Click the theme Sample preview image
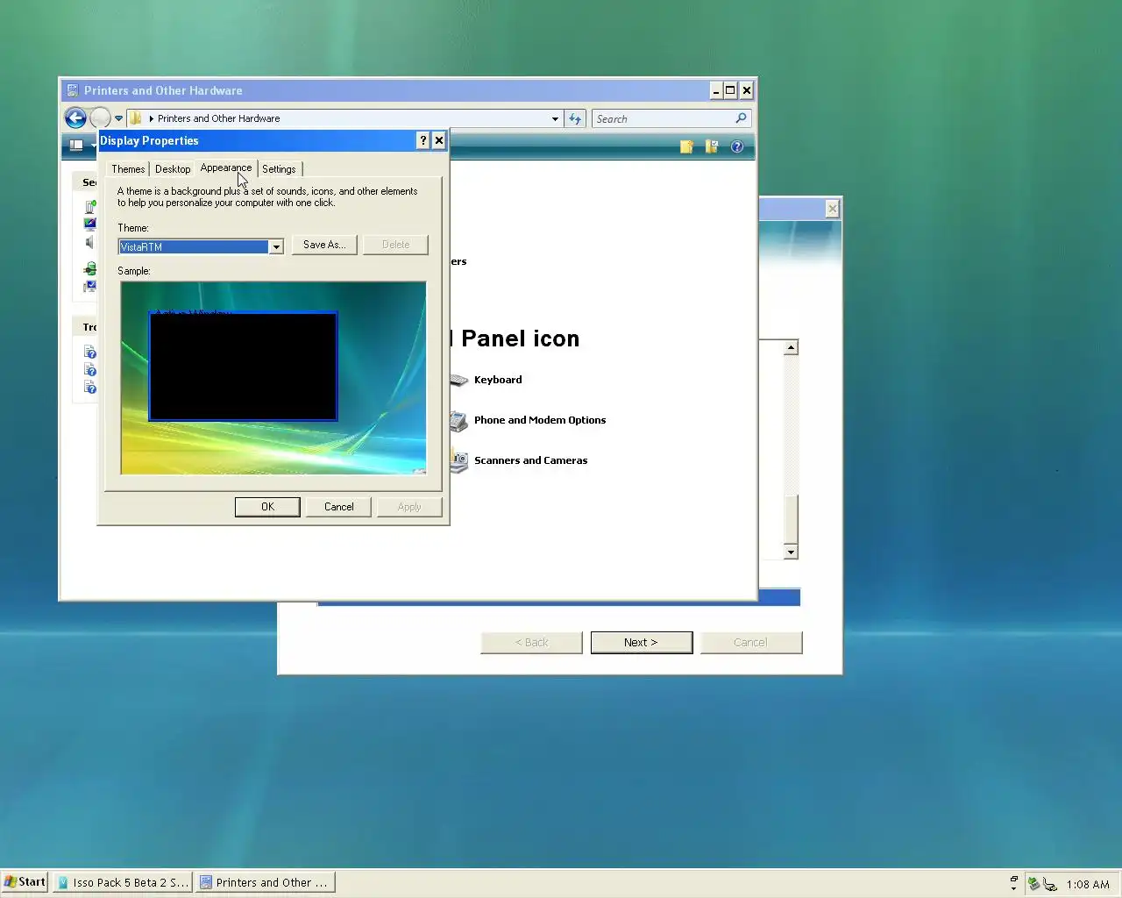1122x898 pixels. (273, 378)
